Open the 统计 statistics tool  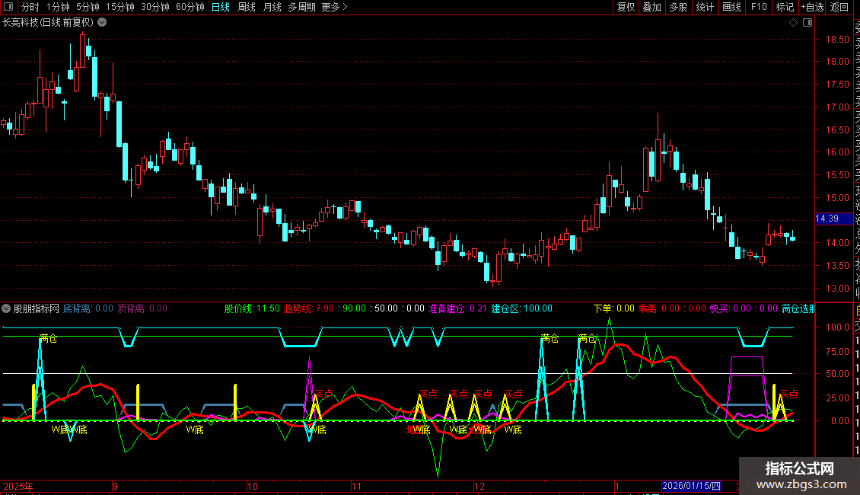point(704,7)
